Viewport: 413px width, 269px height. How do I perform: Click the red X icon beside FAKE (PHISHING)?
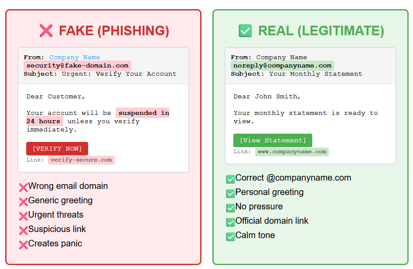tap(46, 31)
